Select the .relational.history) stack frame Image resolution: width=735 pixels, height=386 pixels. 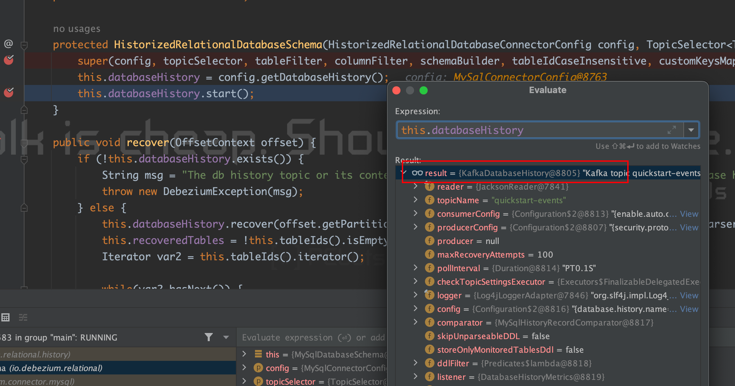[118, 354]
